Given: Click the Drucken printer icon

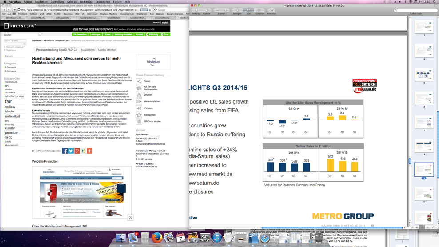Looking at the screenshot, I should [x=139, y=95].
